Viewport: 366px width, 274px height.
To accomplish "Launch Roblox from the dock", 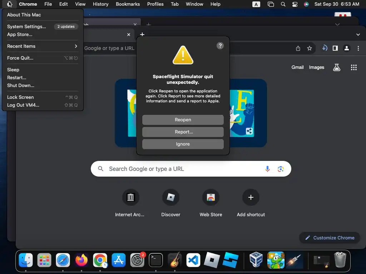I will [212, 260].
